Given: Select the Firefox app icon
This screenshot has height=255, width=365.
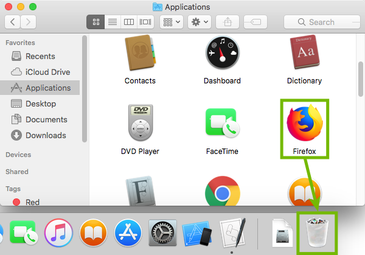Looking at the screenshot, I should (305, 123).
